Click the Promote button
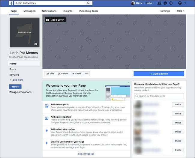 tap(15, 87)
